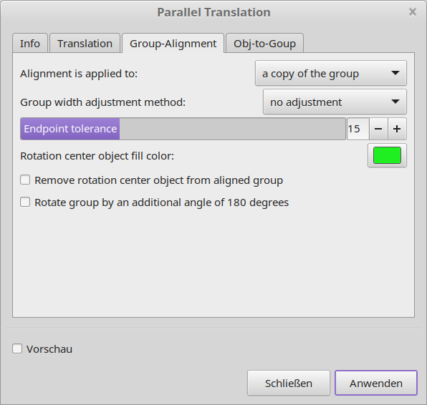
Task: Click the 'Group width adjustment method' label
Action: (103, 102)
